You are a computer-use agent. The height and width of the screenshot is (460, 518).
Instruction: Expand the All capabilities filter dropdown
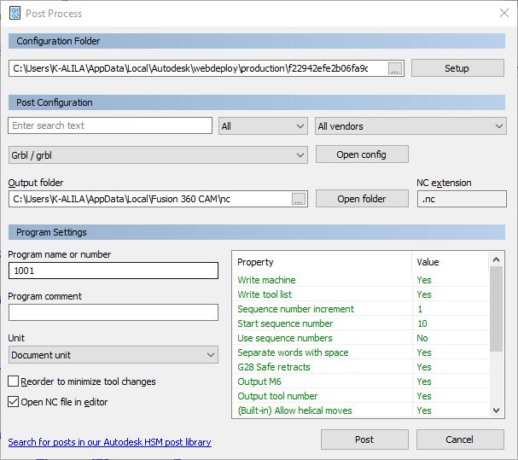pyautogui.click(x=263, y=126)
